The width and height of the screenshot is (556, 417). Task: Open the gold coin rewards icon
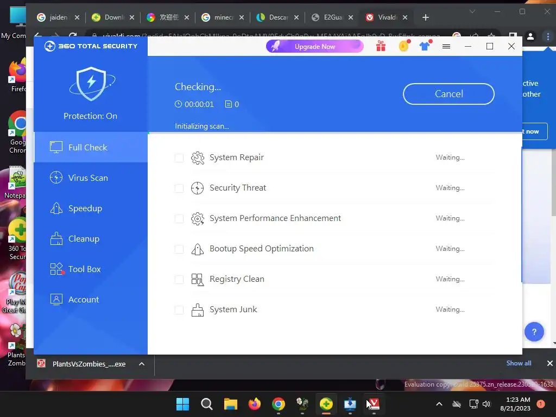(404, 46)
